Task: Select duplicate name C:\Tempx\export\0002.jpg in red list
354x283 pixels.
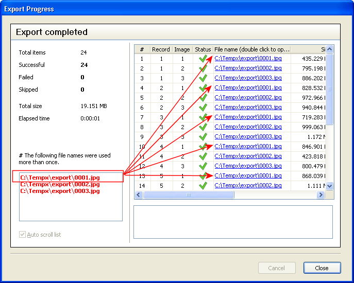Action: tap(60, 184)
